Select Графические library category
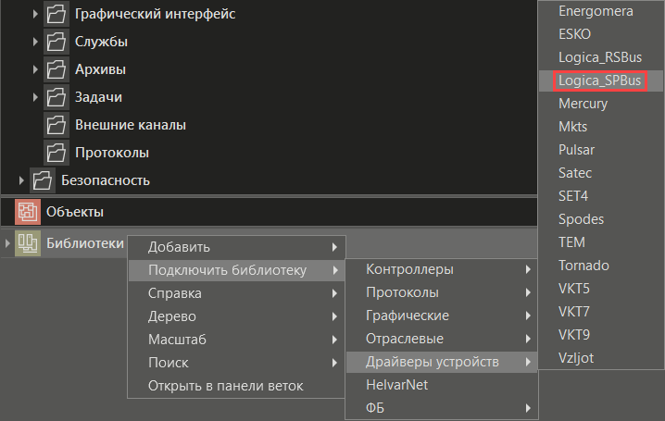Viewport: 665px width, 421px height. tap(442, 316)
